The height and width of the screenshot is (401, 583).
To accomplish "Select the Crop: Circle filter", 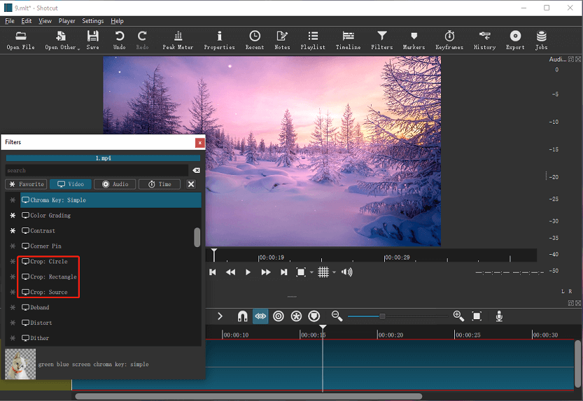I will (x=111, y=261).
